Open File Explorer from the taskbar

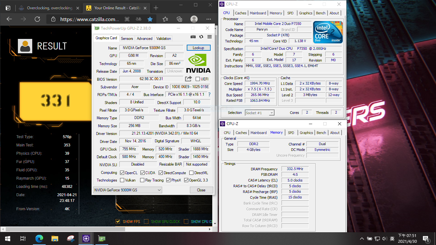(55, 239)
